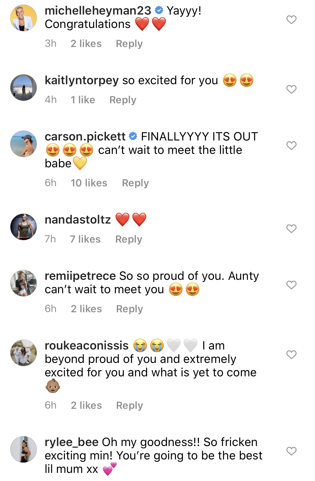This screenshot has width=315, height=481.
Task: Open kaitlyntorpey's avatar
Action: pos(24,88)
